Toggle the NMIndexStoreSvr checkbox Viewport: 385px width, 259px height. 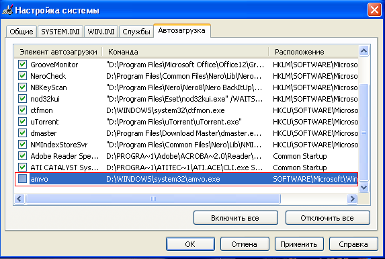pyautogui.click(x=22, y=145)
